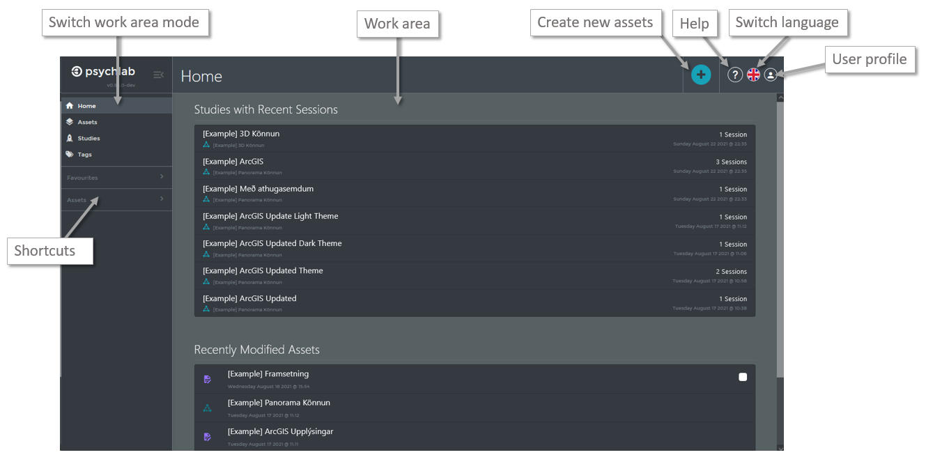Screen dimensions: 926x464
Task: Open Assets in the sidebar navigation
Action: point(87,122)
